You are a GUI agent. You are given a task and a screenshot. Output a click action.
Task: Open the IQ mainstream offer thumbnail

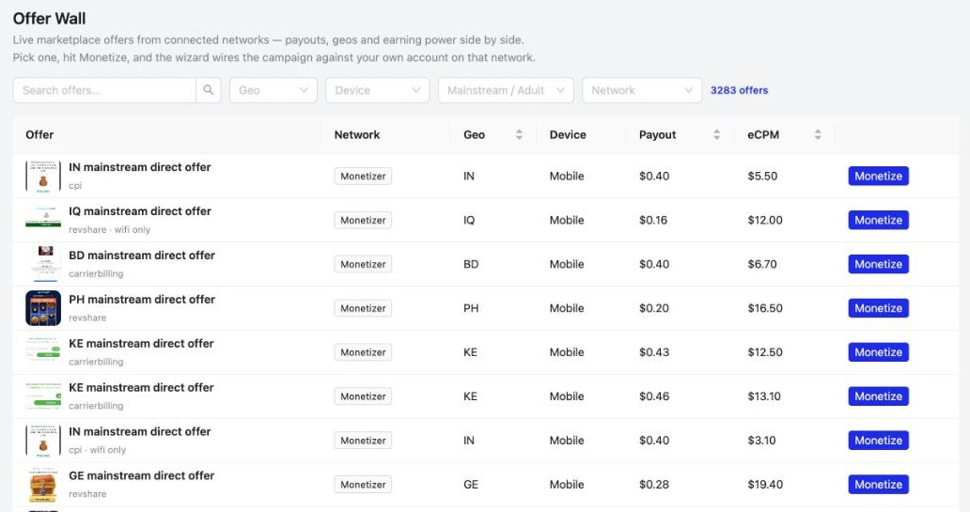tap(43, 220)
